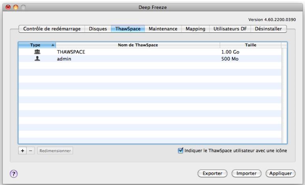Click the Appliquer button

pyautogui.click(x=281, y=173)
